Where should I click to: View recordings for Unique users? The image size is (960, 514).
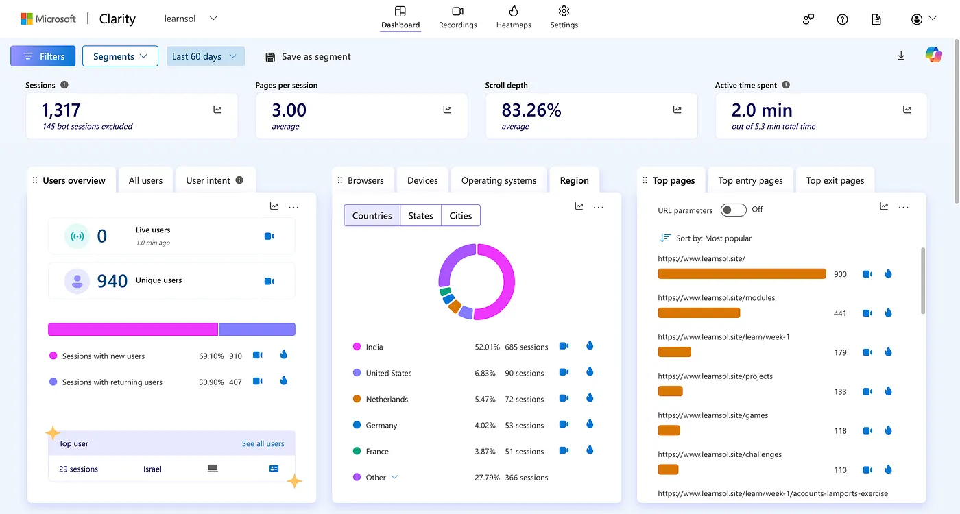(x=269, y=281)
